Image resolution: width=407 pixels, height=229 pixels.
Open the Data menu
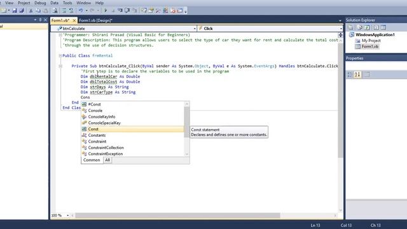[54, 3]
